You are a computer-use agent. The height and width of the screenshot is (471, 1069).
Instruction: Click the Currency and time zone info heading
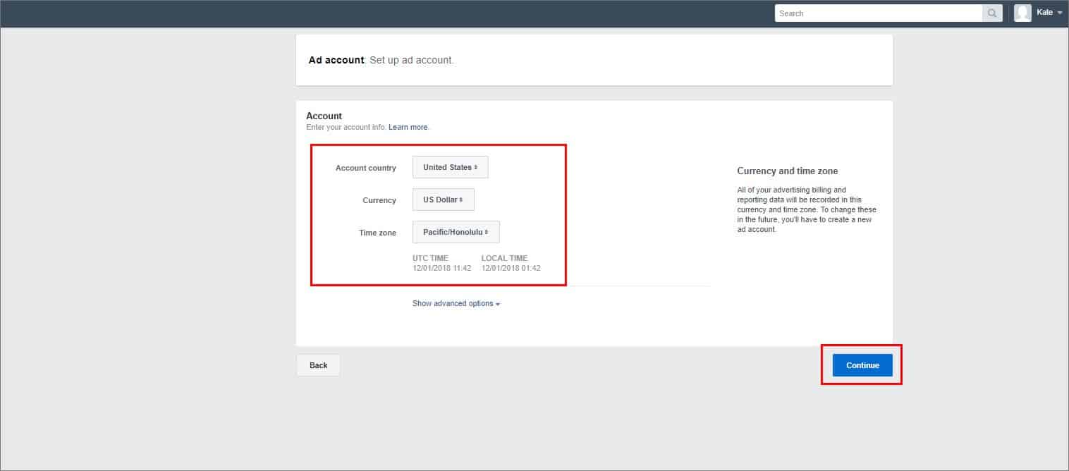point(787,171)
